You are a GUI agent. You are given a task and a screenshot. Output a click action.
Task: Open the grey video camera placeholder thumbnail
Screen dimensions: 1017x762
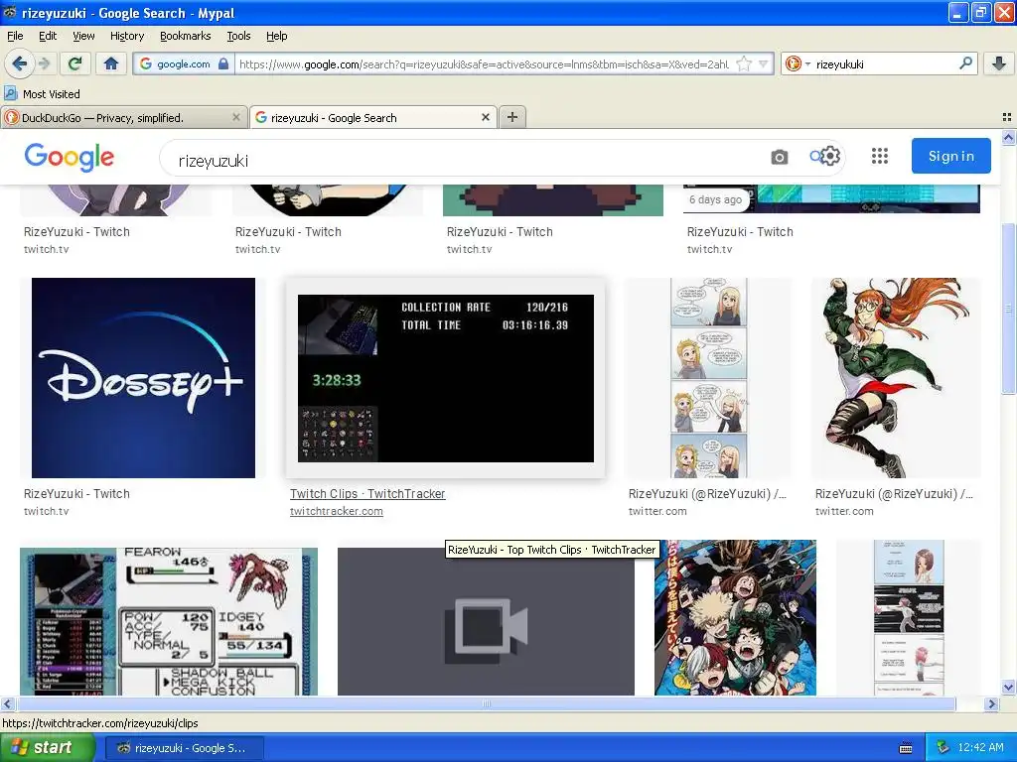(x=486, y=621)
